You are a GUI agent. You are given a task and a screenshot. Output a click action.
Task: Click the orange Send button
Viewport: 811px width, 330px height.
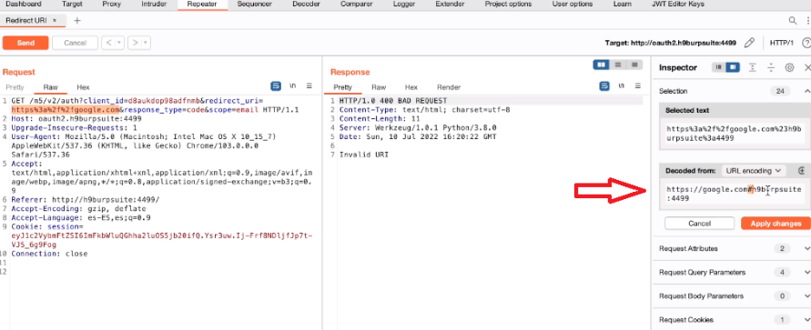[x=25, y=43]
